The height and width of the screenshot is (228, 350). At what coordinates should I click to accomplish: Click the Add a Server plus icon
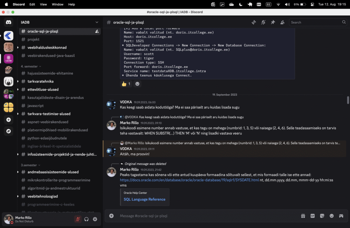(x=8, y=119)
